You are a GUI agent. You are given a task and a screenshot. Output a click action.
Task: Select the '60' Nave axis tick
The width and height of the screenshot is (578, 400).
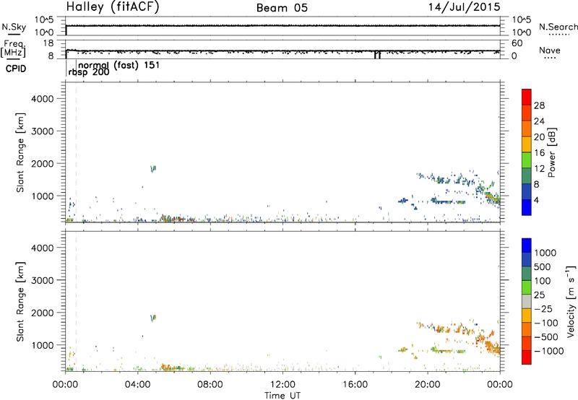click(x=517, y=43)
